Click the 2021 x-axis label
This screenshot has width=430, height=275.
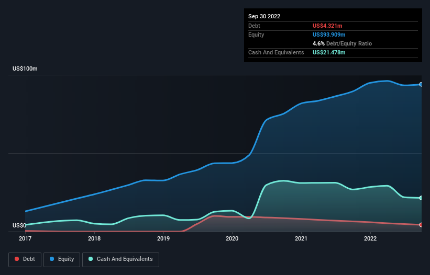[x=301, y=238]
